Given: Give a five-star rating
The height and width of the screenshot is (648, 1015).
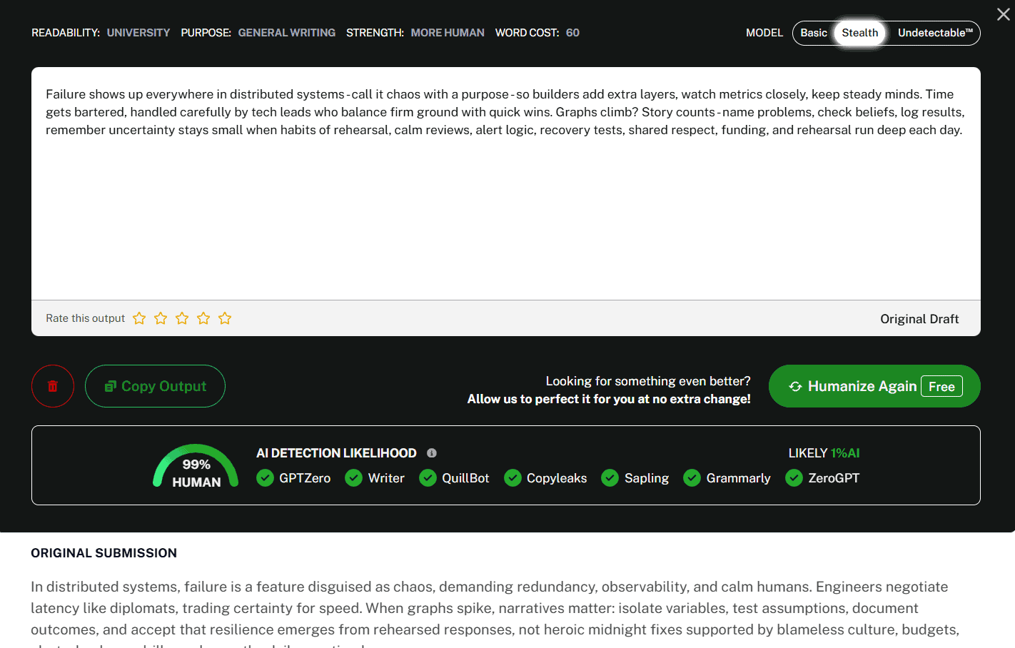Looking at the screenshot, I should coord(225,318).
